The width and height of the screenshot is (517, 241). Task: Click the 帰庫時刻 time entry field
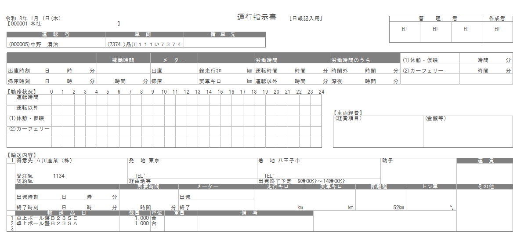51,81
